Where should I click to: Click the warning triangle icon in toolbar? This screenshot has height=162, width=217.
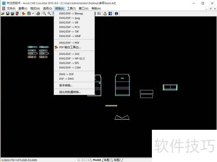(x=105, y=13)
